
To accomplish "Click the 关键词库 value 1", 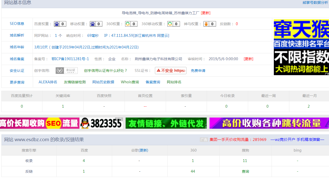I will click(x=63, y=106).
